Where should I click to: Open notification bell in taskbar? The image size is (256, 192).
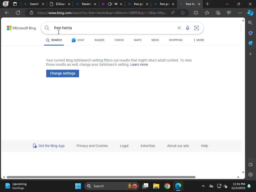[249, 186]
